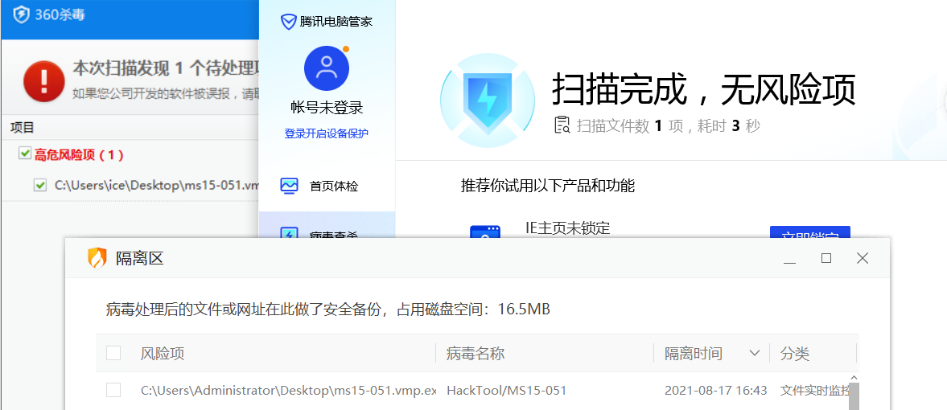Sort by 隔离时间 using its dropdown arrow

(754, 353)
